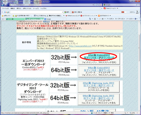This screenshot has width=141, height=115.
Task: Click the 共有 share button on Google toolbar
Action: click(74, 12)
